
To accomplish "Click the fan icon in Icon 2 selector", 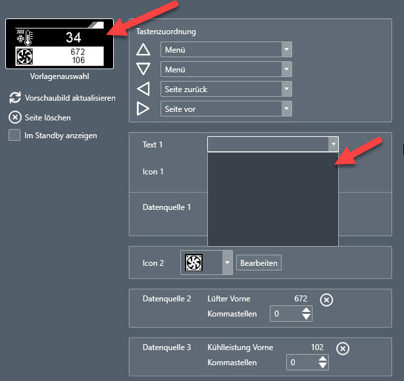I will pos(193,263).
